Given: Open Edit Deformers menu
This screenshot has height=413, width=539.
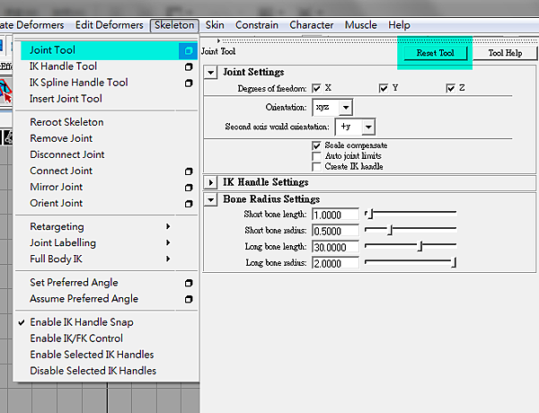Looking at the screenshot, I should point(110,25).
